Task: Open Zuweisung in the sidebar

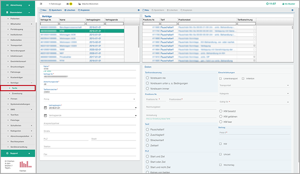Action: coord(17,93)
